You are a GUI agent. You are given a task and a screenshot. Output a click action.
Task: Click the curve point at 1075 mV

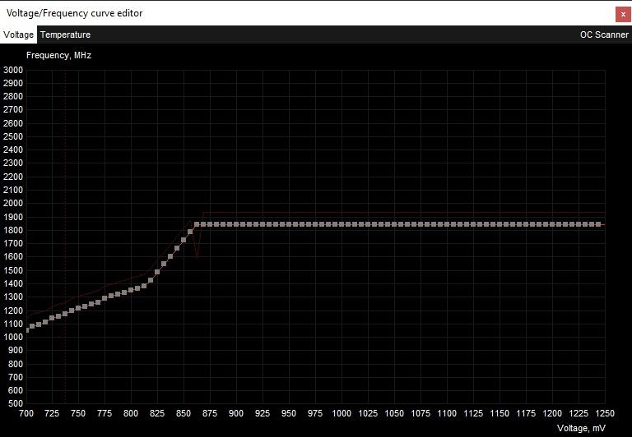pyautogui.click(x=421, y=224)
